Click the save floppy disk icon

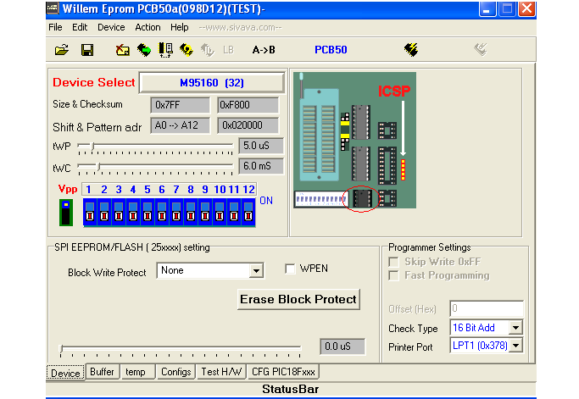tap(86, 50)
